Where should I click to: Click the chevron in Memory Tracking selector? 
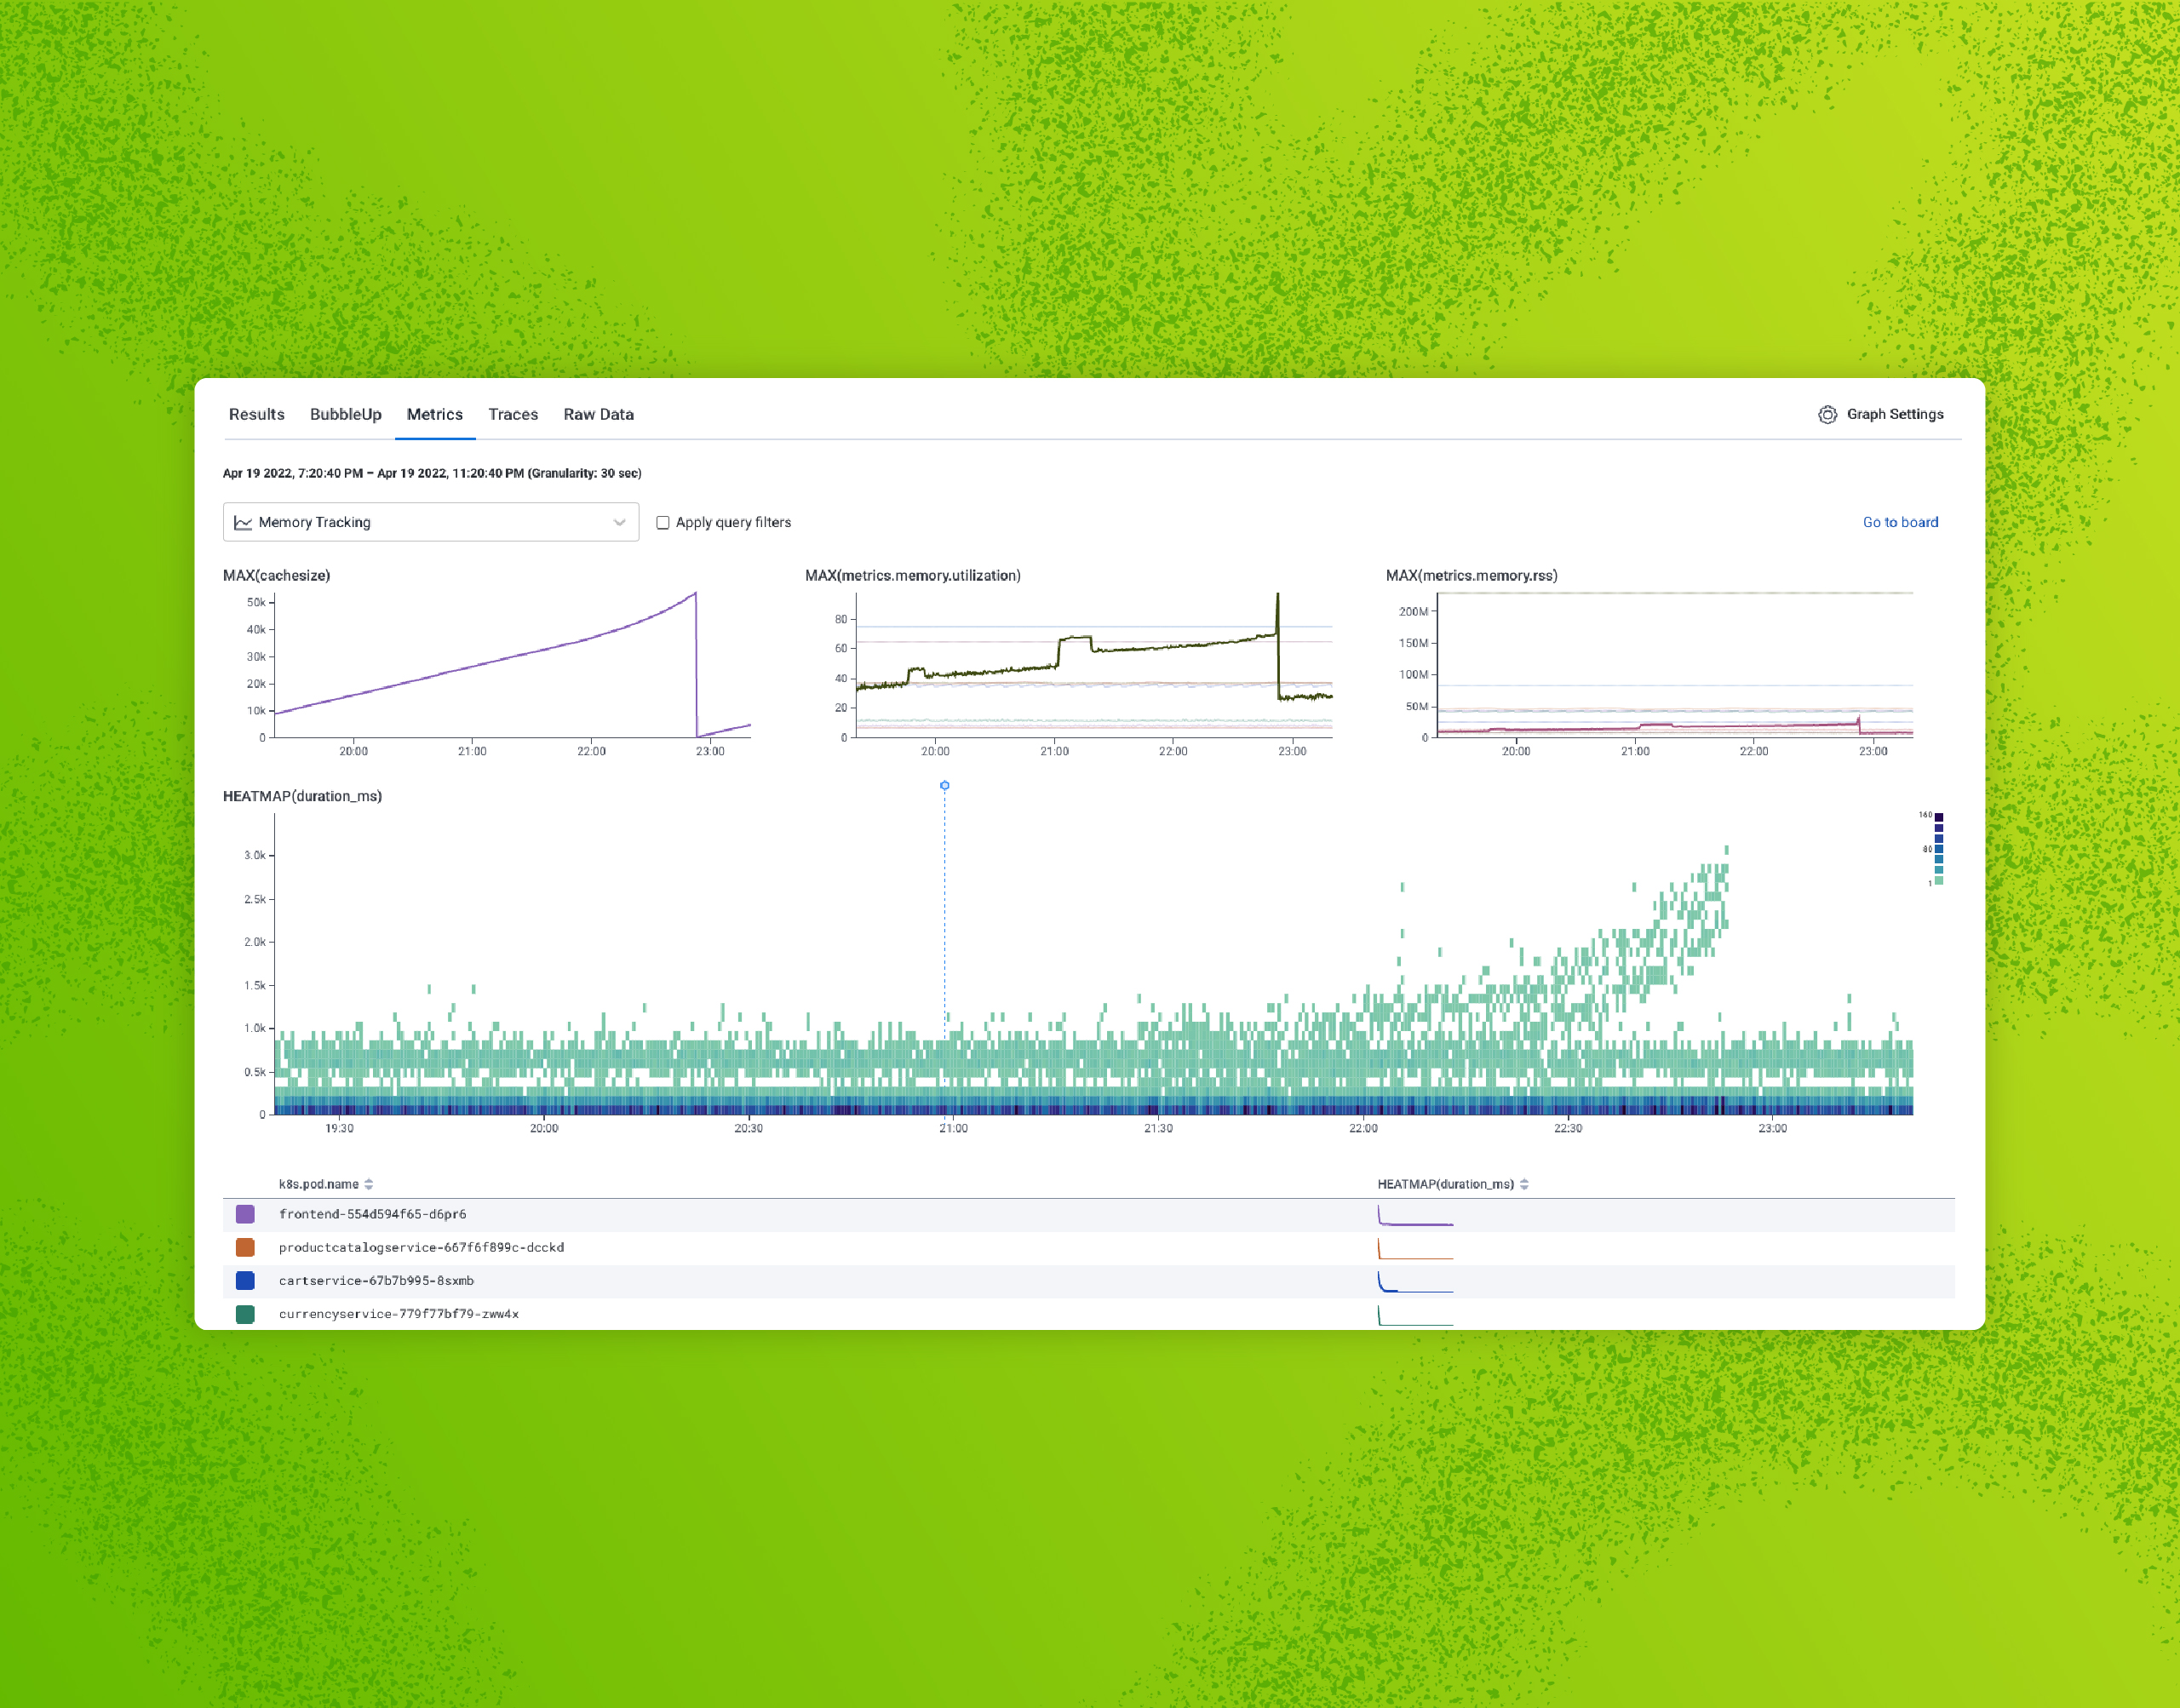(619, 522)
